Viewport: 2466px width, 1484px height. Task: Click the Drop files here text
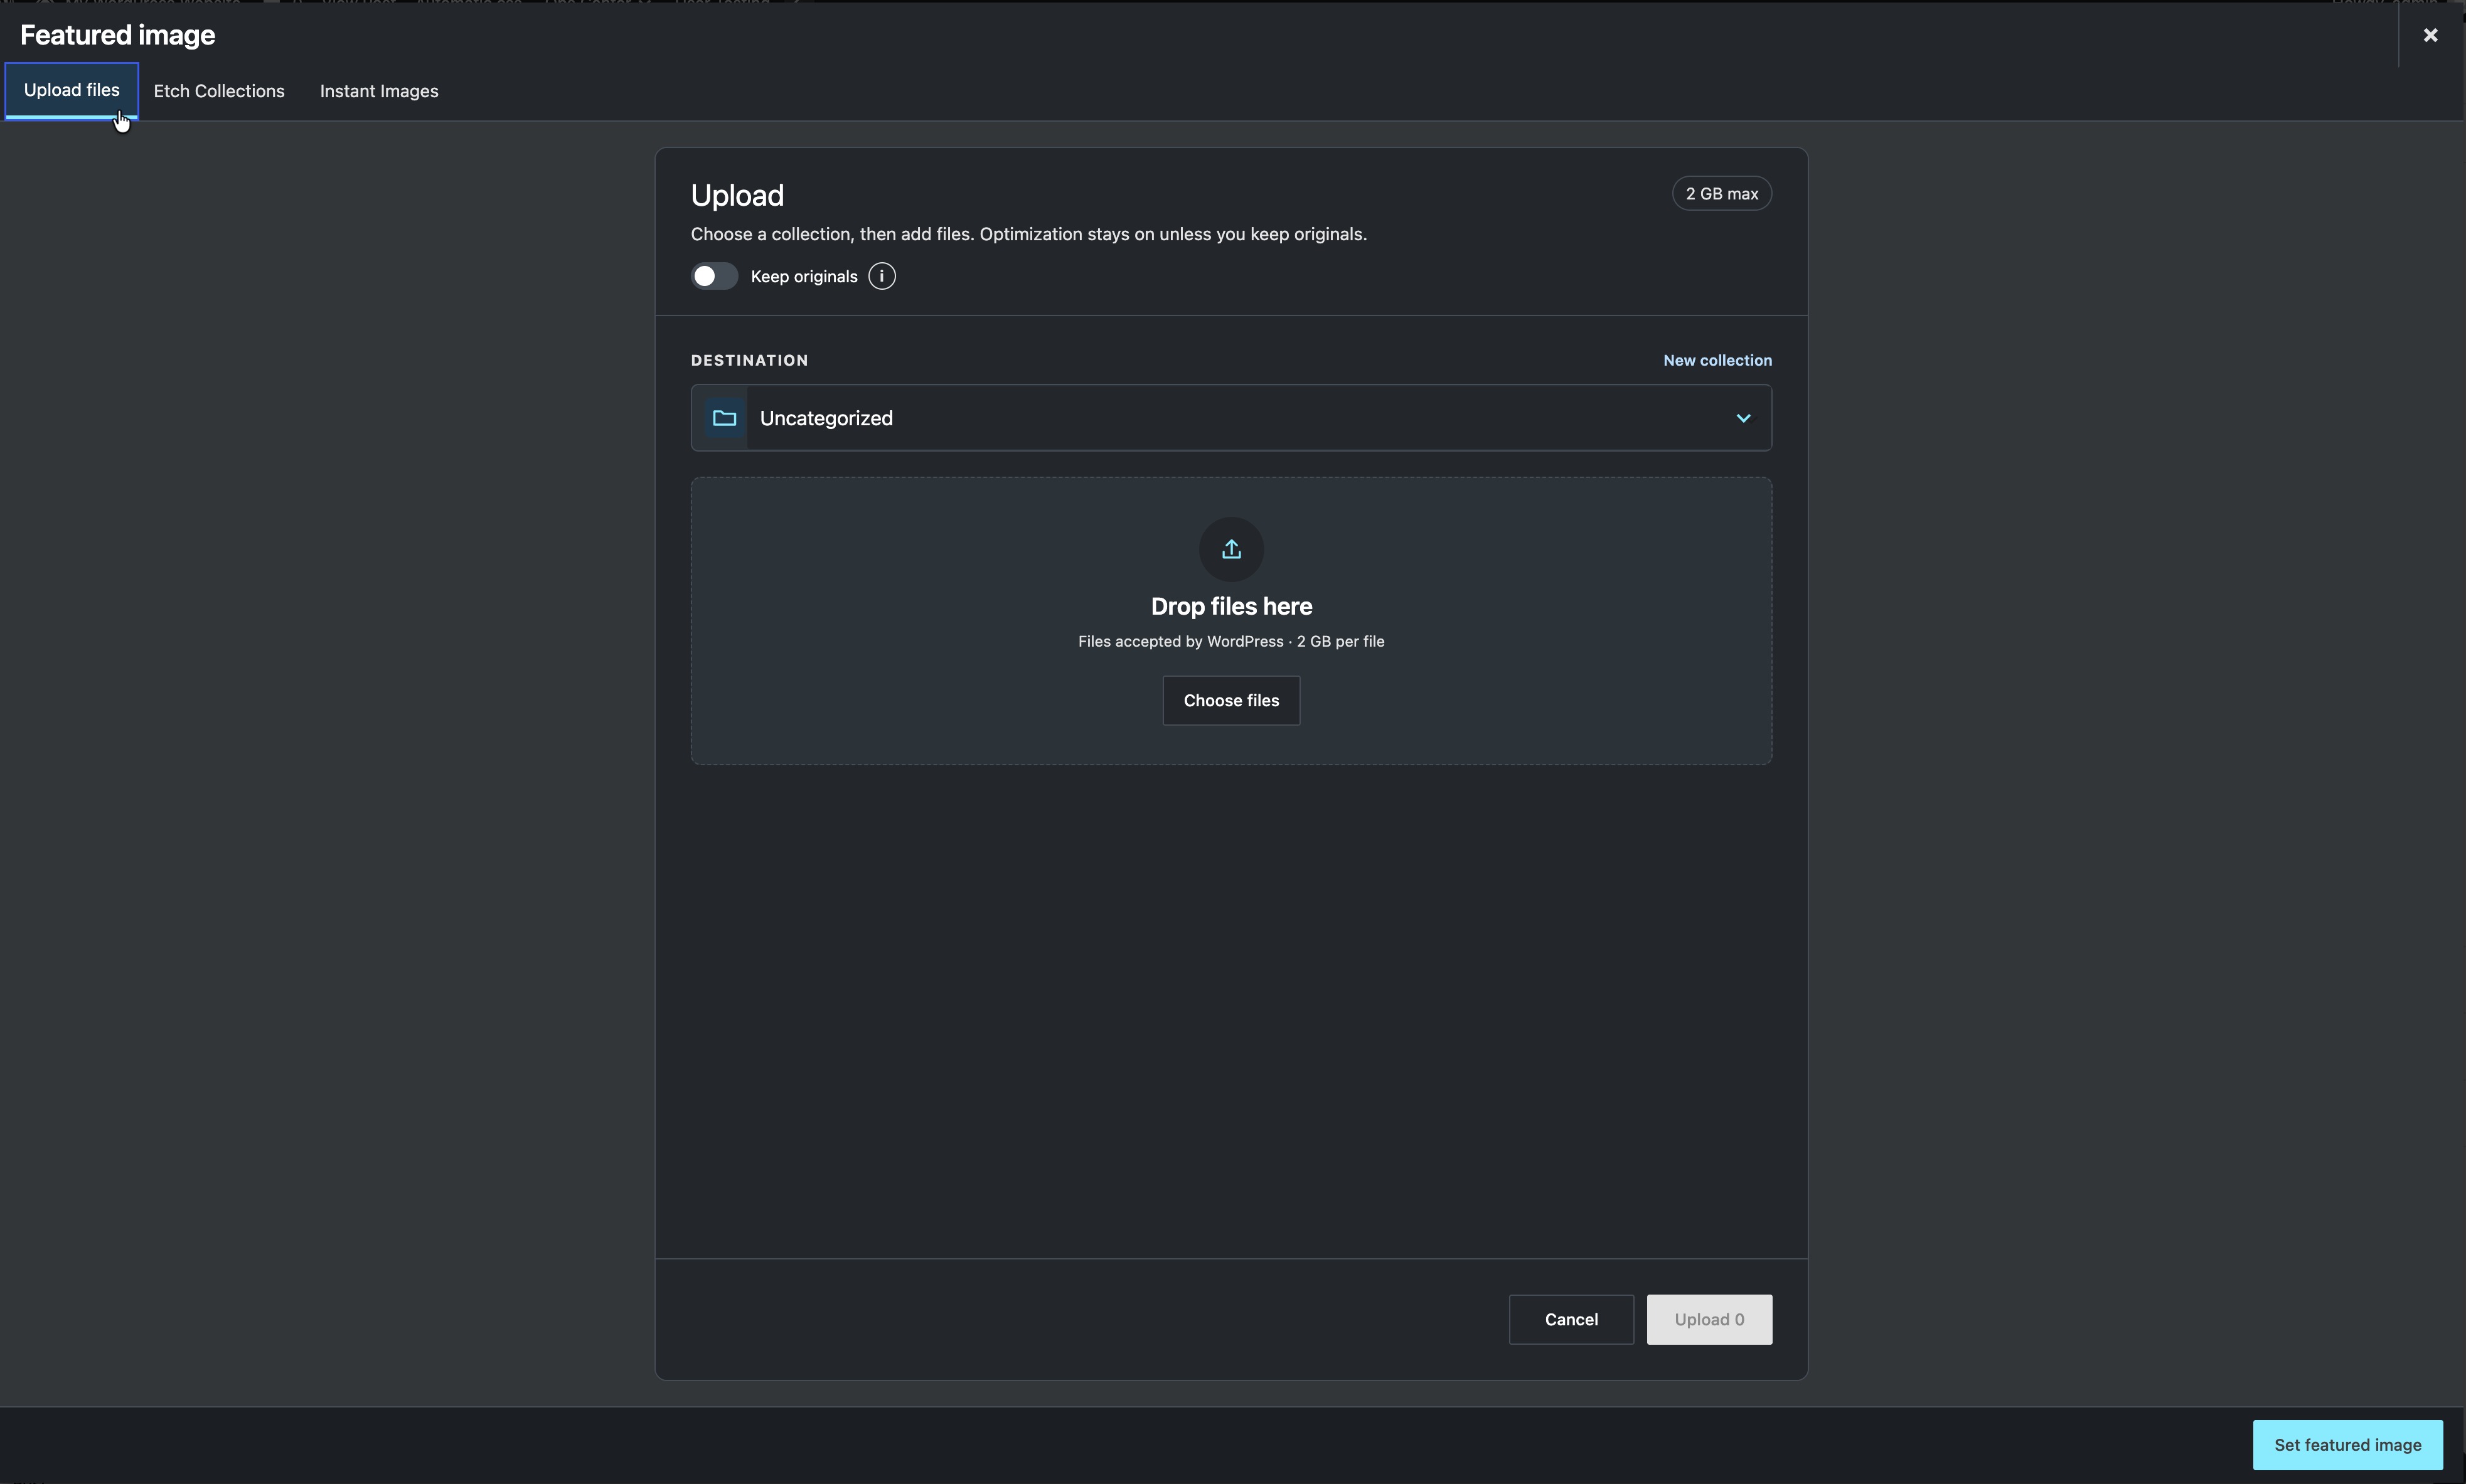pos(1232,607)
